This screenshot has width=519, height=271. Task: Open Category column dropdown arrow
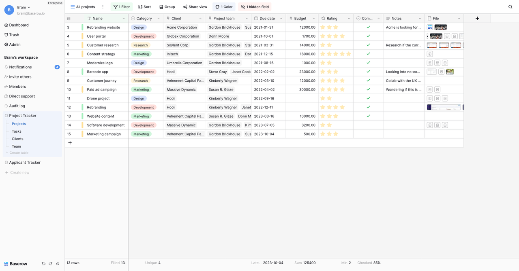pyautogui.click(x=159, y=18)
